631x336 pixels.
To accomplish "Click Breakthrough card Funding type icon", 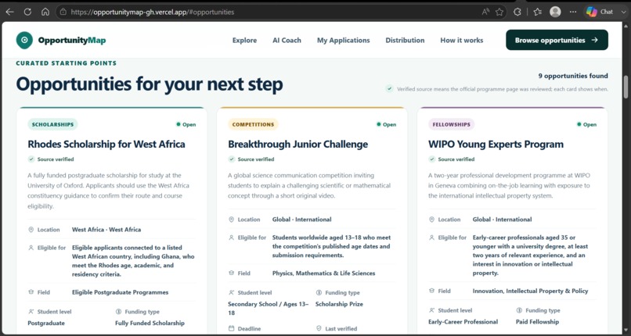I will (x=319, y=293).
